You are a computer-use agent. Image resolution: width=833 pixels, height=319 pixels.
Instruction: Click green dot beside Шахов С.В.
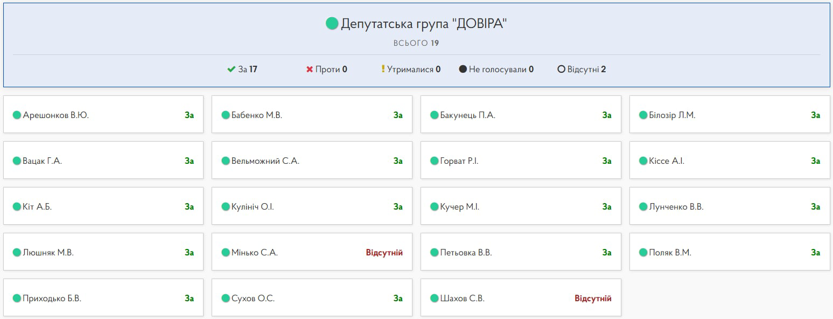(434, 298)
